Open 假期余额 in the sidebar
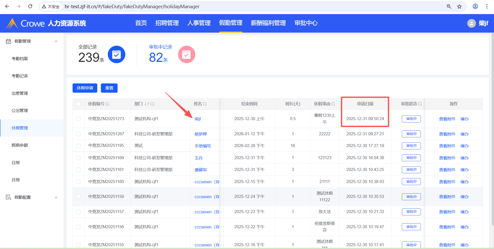 tap(20, 145)
